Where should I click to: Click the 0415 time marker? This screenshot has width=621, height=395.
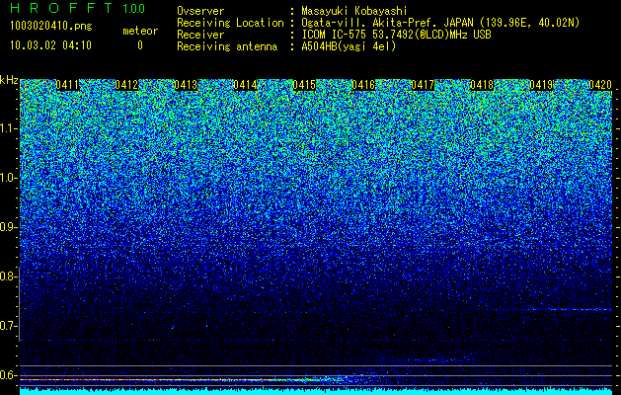304,85
